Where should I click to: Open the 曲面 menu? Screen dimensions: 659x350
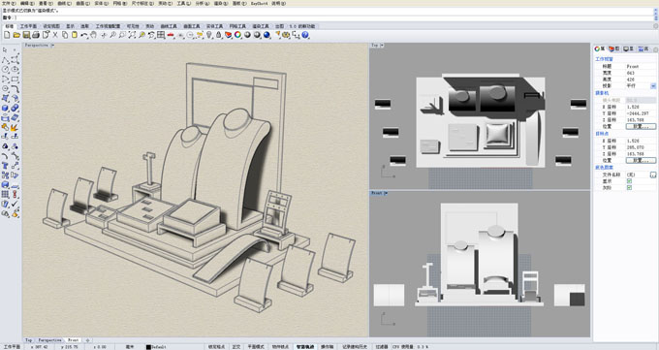(x=82, y=3)
